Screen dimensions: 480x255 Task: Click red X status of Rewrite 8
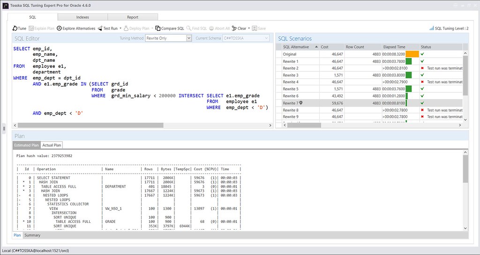click(422, 110)
